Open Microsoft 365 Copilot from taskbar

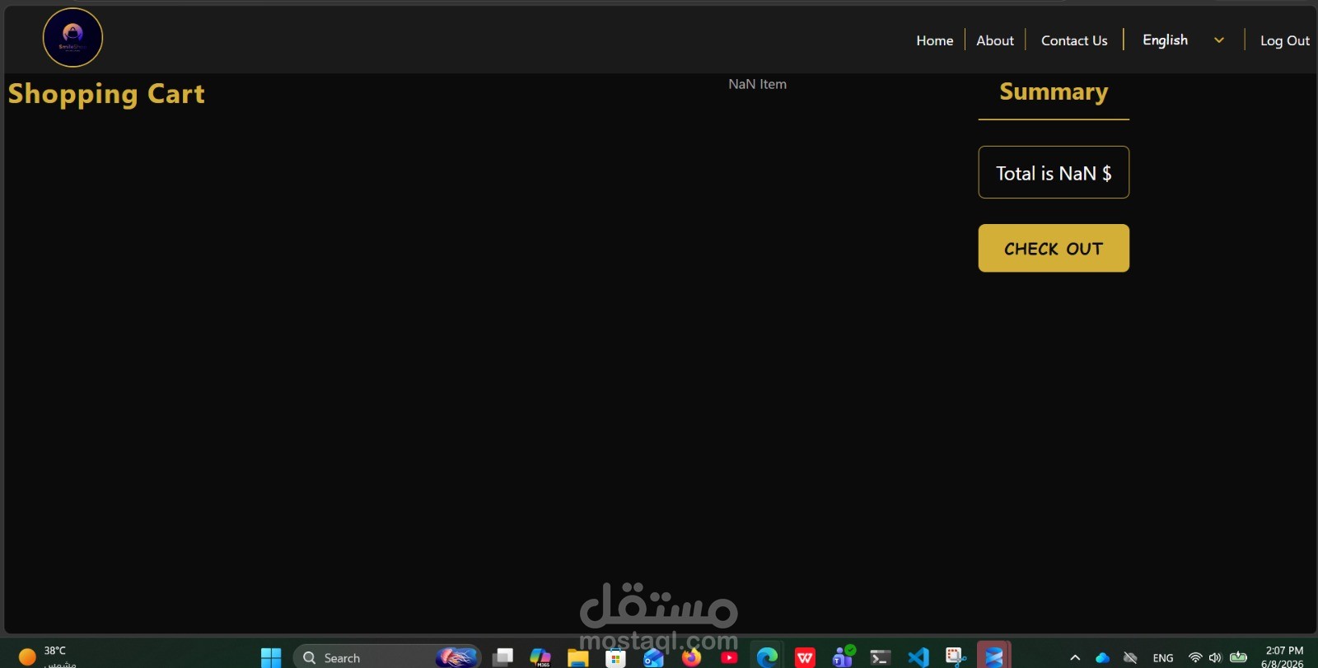[x=540, y=657]
